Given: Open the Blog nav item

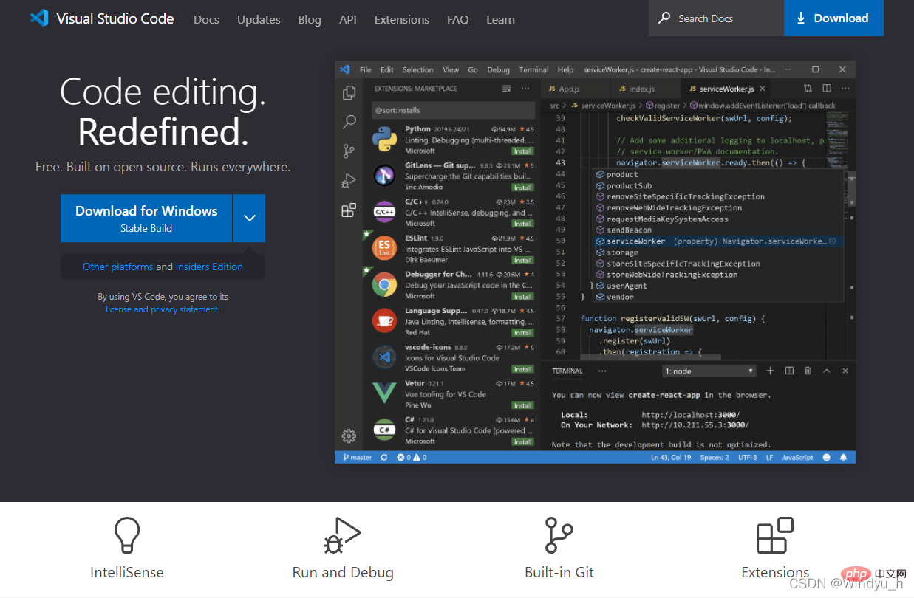Looking at the screenshot, I should click(310, 20).
